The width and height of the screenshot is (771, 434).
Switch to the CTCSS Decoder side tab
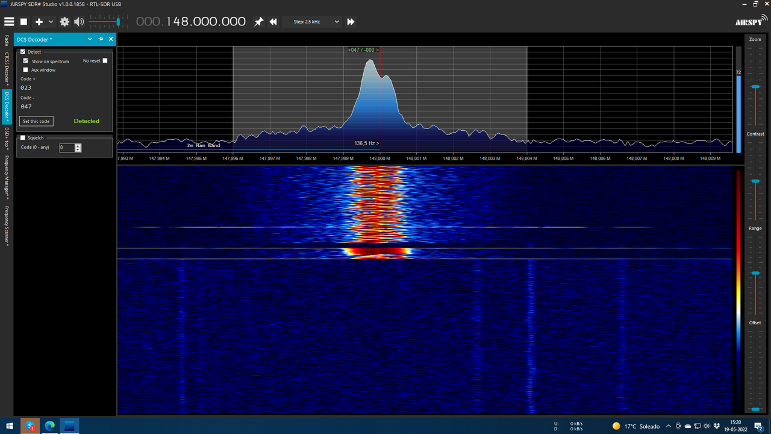7,68
